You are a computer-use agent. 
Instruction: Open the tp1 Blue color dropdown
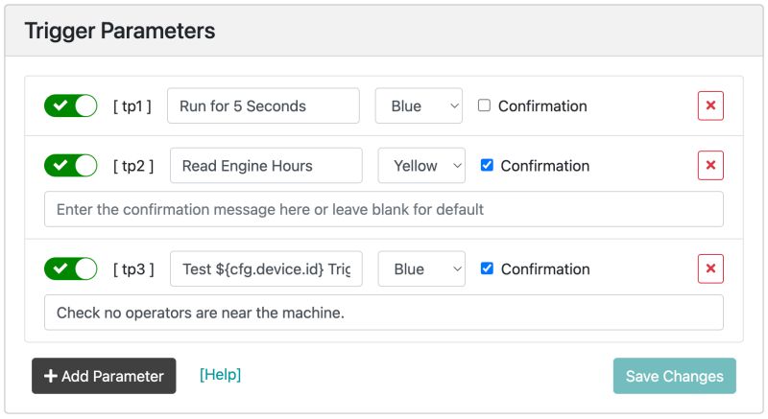(x=419, y=106)
